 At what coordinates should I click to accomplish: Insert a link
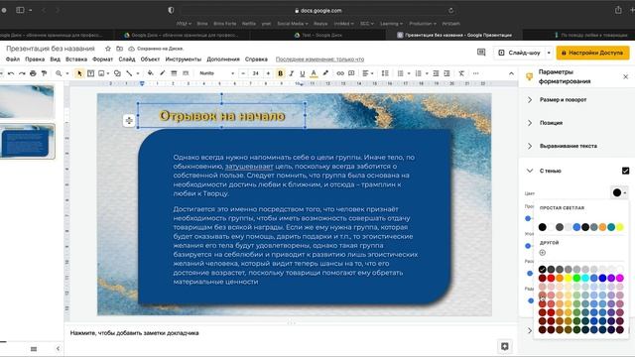(x=340, y=73)
